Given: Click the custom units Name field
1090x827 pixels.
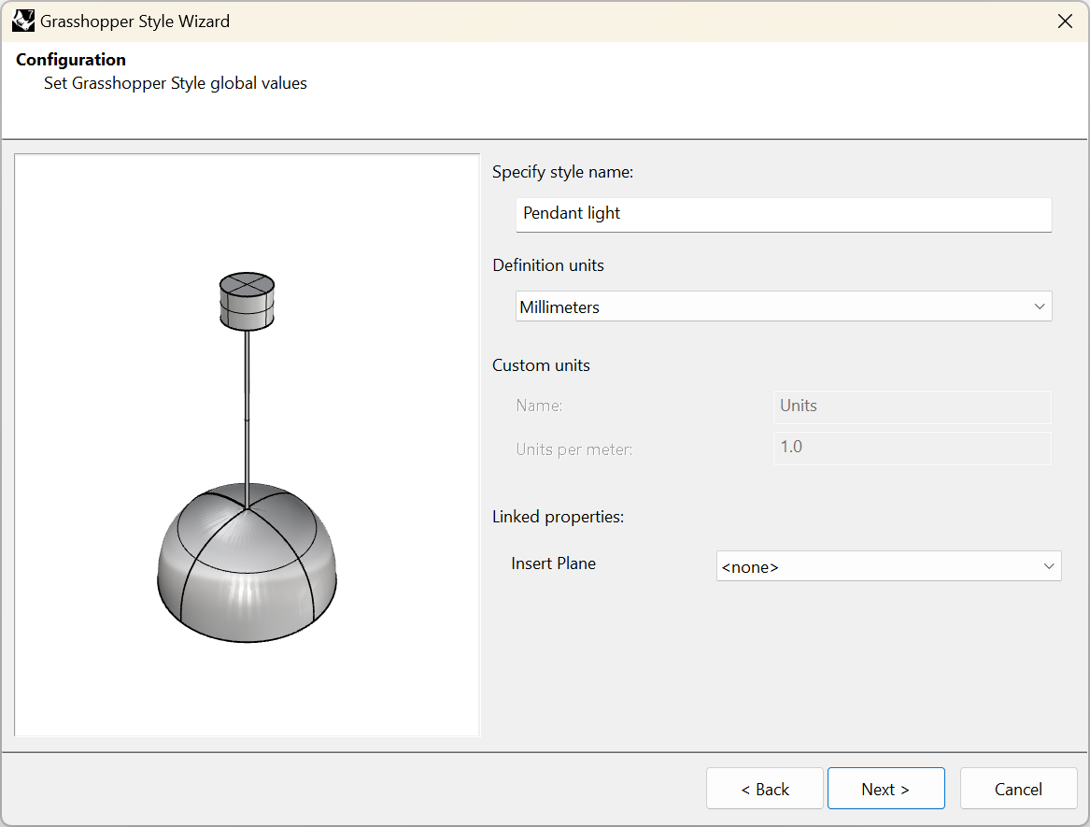Looking at the screenshot, I should click(912, 406).
